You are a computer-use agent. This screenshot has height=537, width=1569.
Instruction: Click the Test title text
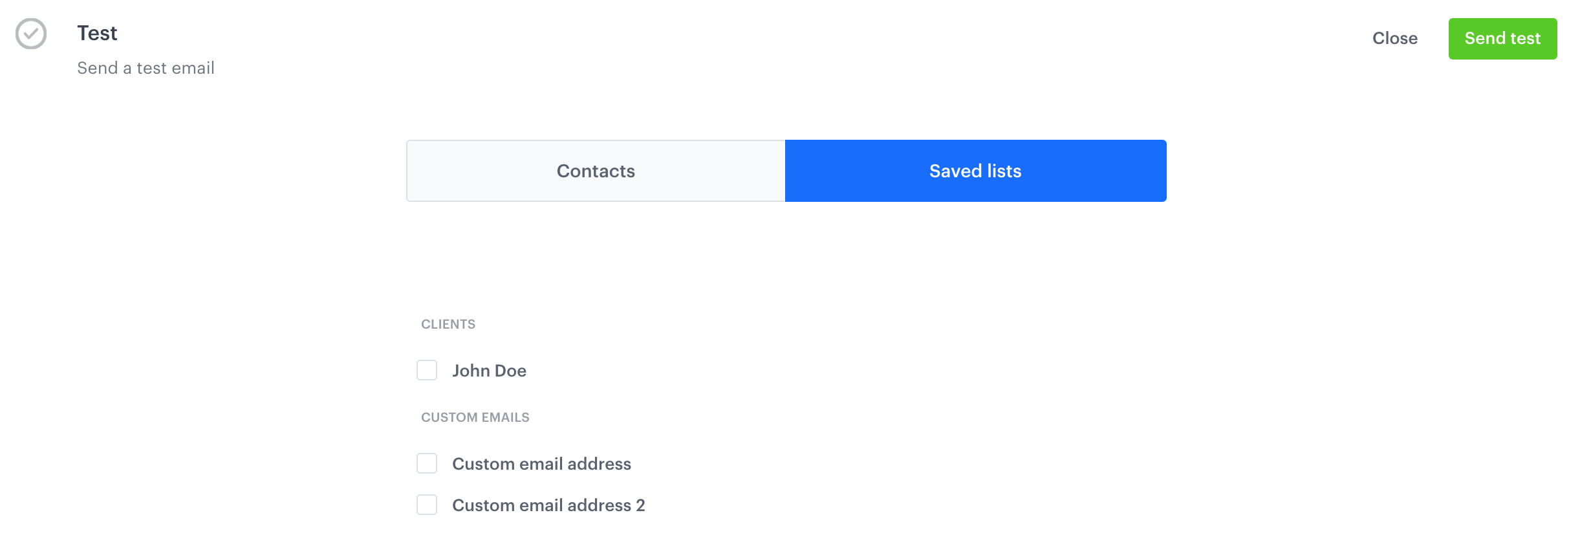click(97, 32)
